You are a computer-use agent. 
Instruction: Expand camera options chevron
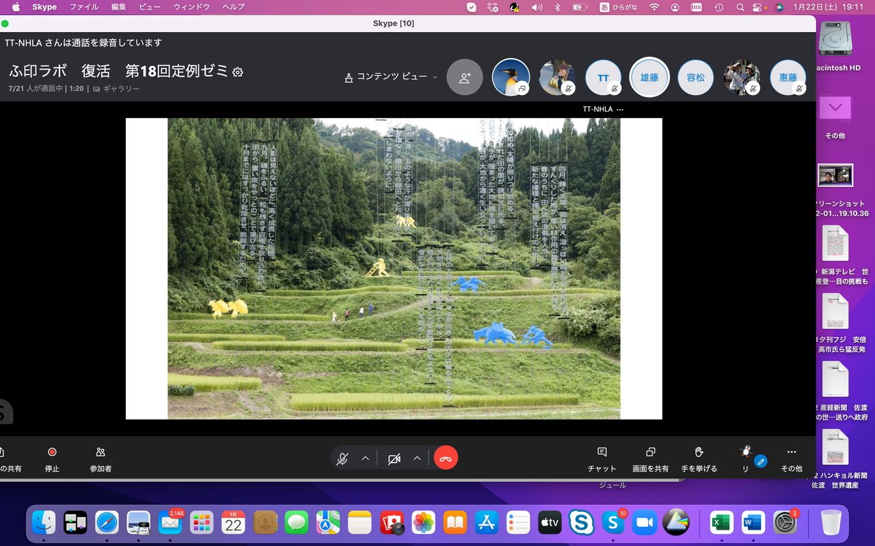(x=417, y=459)
